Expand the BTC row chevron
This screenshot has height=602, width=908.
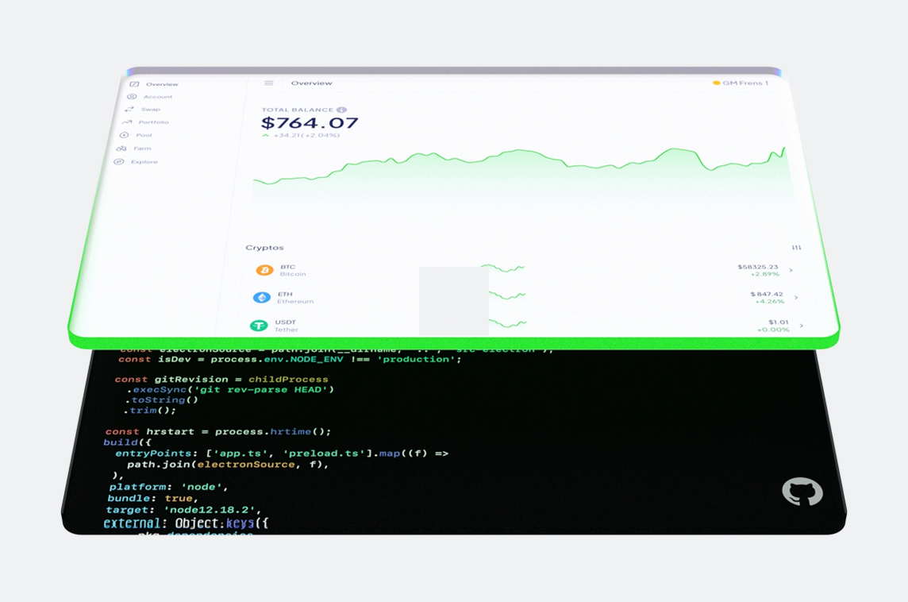791,270
